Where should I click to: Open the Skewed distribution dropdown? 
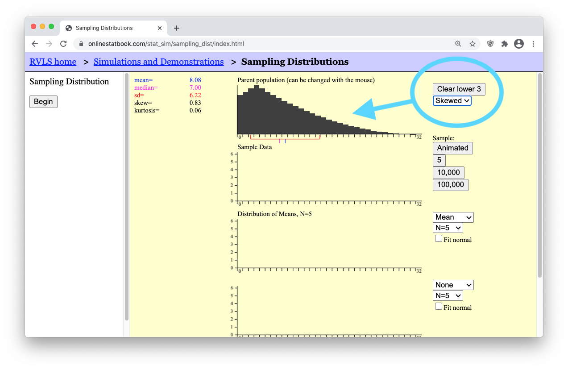pyautogui.click(x=452, y=101)
